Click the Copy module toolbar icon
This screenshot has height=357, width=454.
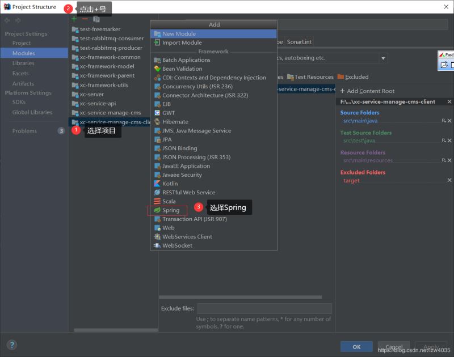tap(96, 19)
